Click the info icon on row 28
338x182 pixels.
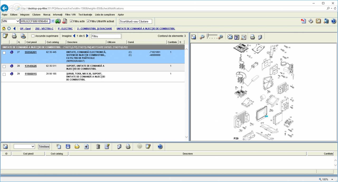[12, 66]
